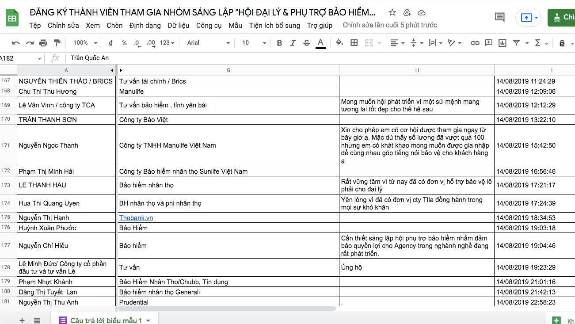
Task: Open the Tiện ích bổ sung menu
Action: [x=274, y=26]
